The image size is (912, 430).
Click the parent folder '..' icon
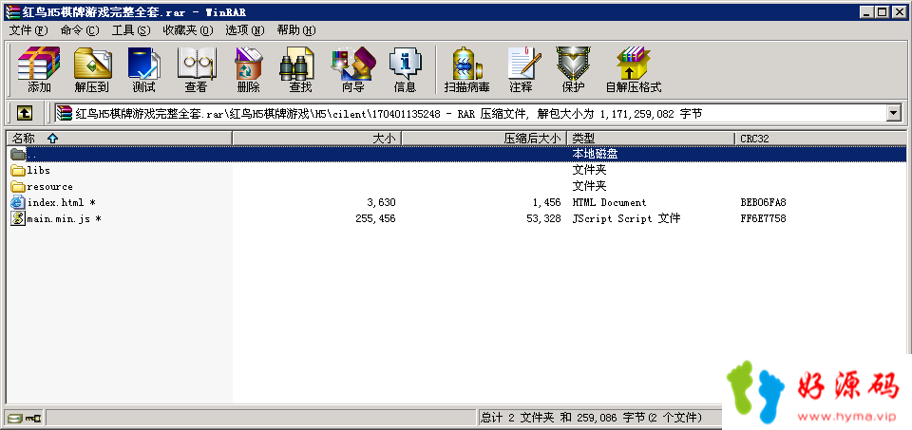pos(18,154)
